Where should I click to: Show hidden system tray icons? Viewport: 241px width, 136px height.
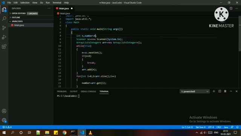coord(197,133)
